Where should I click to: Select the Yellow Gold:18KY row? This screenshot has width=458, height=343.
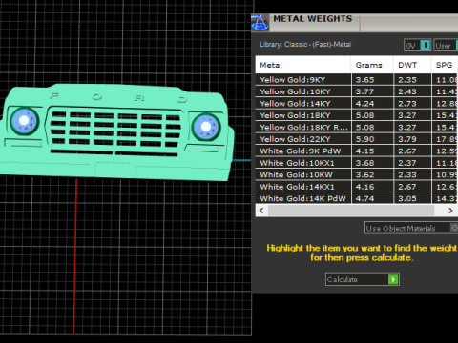(357, 115)
